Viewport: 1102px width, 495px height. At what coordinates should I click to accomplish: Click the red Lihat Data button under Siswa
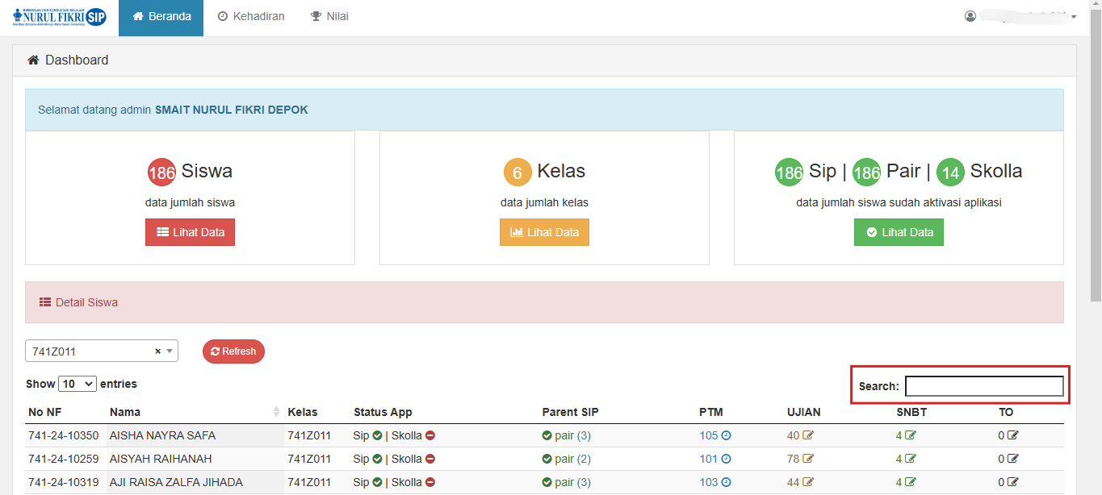(x=190, y=232)
